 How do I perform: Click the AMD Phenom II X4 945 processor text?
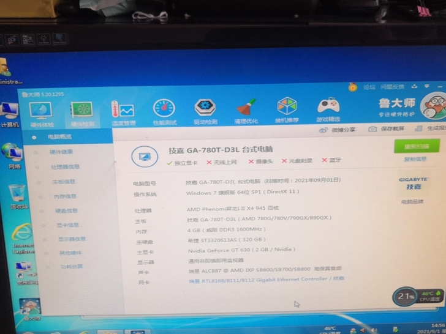pyautogui.click(x=233, y=209)
